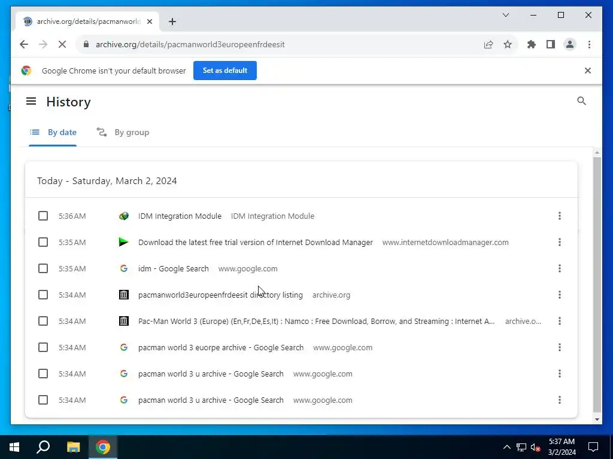Select the IDM Integration Module history checkbox
The width and height of the screenshot is (613, 459).
point(43,216)
